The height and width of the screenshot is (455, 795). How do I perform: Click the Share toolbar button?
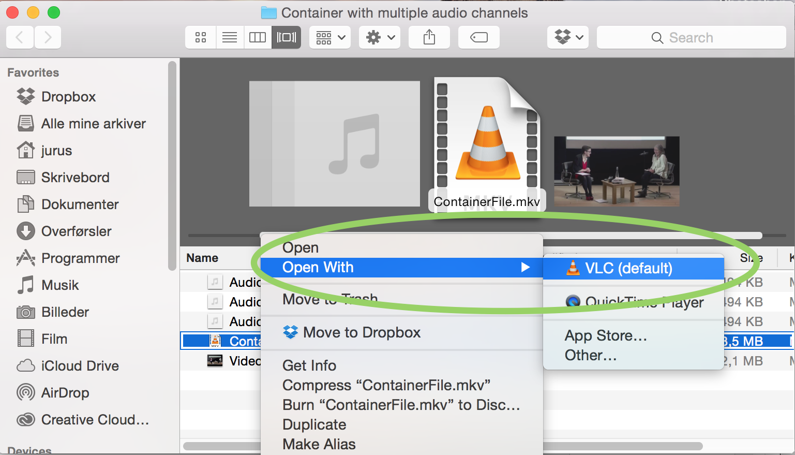click(429, 37)
